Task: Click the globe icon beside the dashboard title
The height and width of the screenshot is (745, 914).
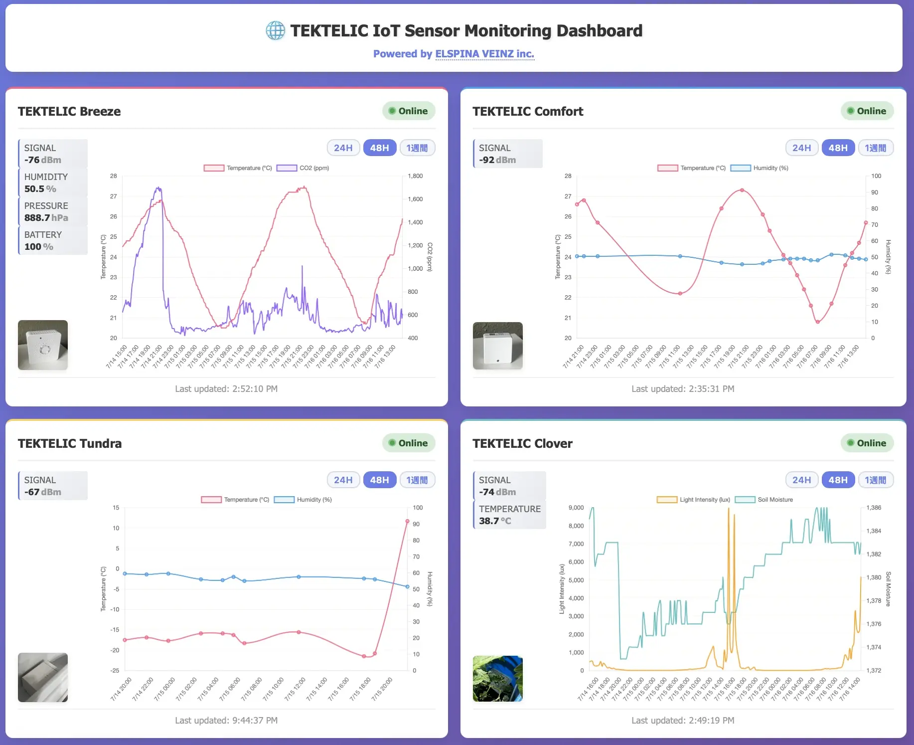Action: [275, 30]
